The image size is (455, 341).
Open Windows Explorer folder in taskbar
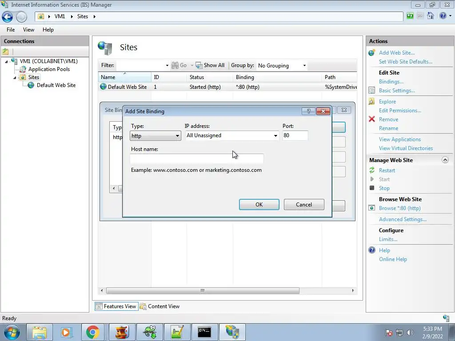(x=40, y=332)
